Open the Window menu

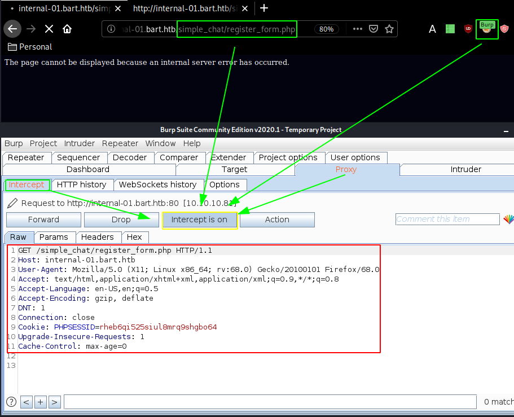[x=161, y=143]
